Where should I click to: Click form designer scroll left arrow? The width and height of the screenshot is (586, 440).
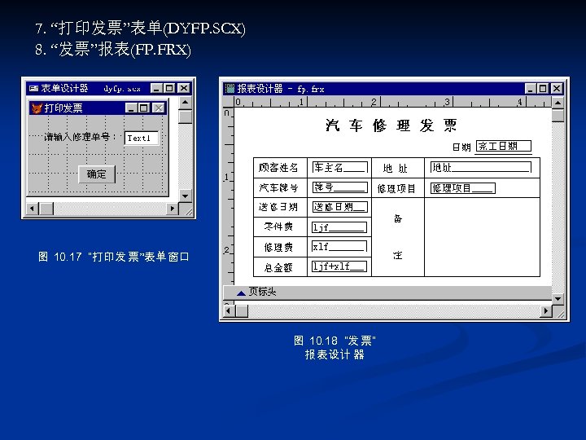pos(33,209)
